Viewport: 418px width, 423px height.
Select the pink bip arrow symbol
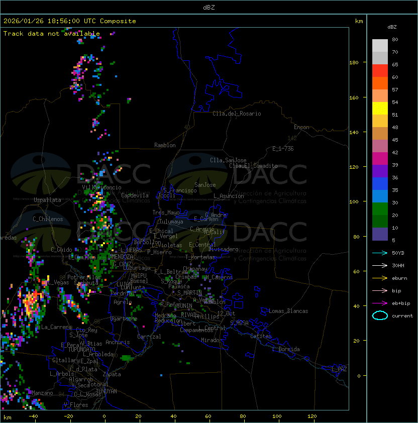tap(380, 290)
